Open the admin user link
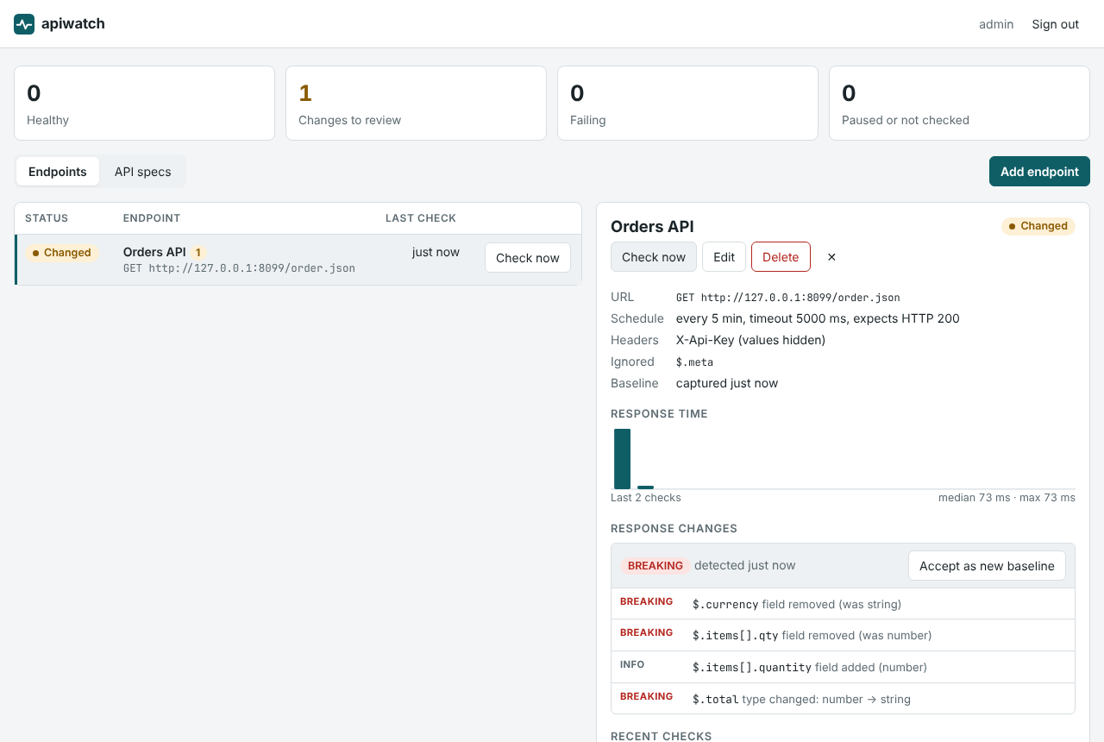This screenshot has width=1104, height=742. click(996, 24)
